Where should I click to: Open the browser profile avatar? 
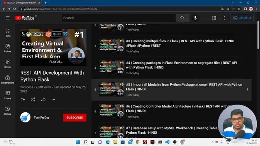(x=251, y=9)
